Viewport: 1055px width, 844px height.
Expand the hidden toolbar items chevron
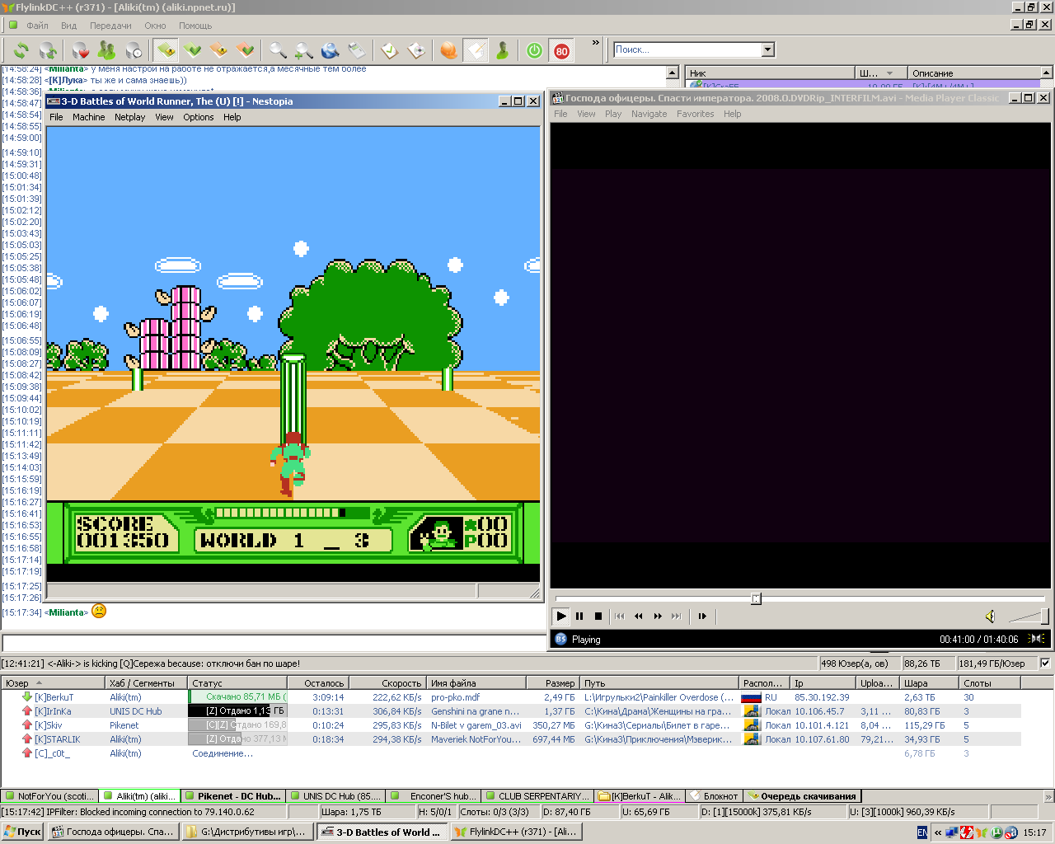point(596,43)
